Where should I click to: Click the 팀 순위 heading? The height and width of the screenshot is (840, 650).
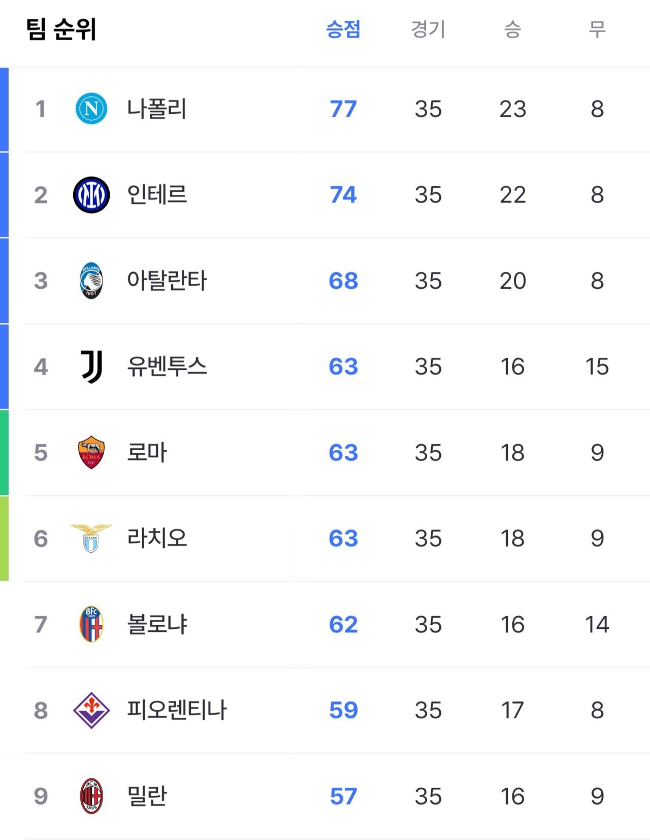[x=61, y=29]
